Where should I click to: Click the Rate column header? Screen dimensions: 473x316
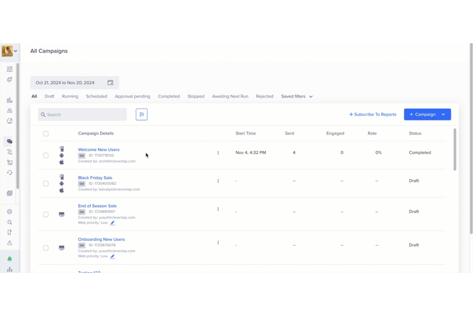click(372, 134)
